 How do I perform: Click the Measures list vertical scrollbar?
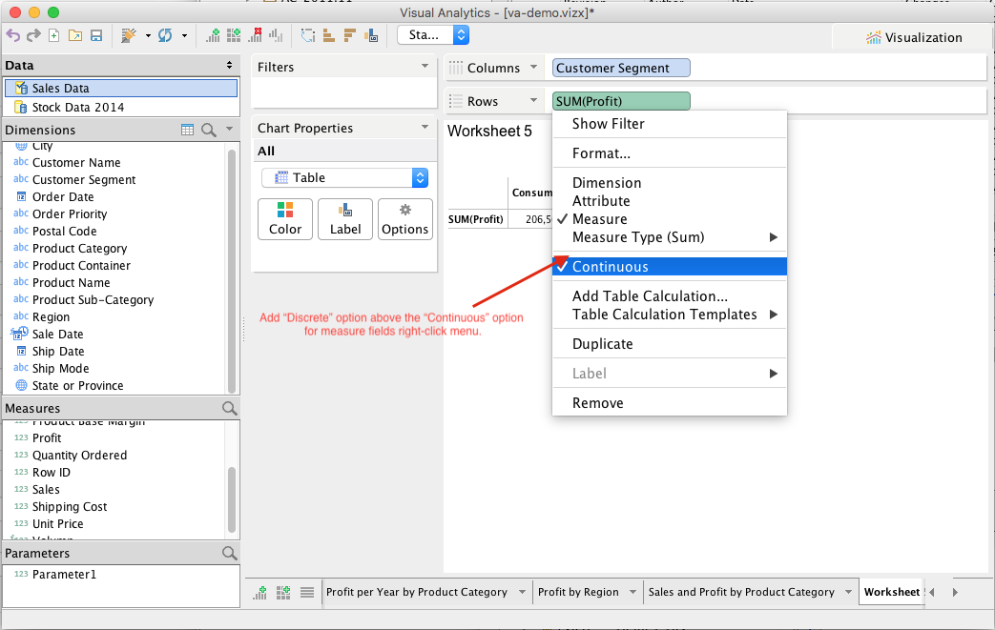coord(232,499)
